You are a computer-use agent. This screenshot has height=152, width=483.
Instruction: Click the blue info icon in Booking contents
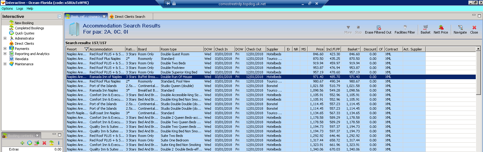(59, 143)
